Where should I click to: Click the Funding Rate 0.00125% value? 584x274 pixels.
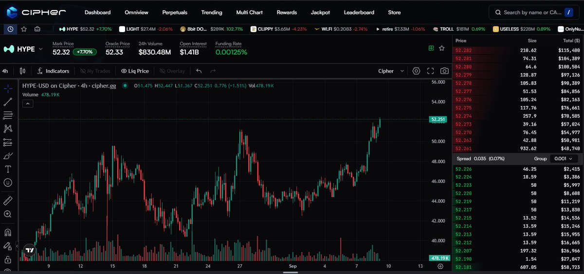231,52
